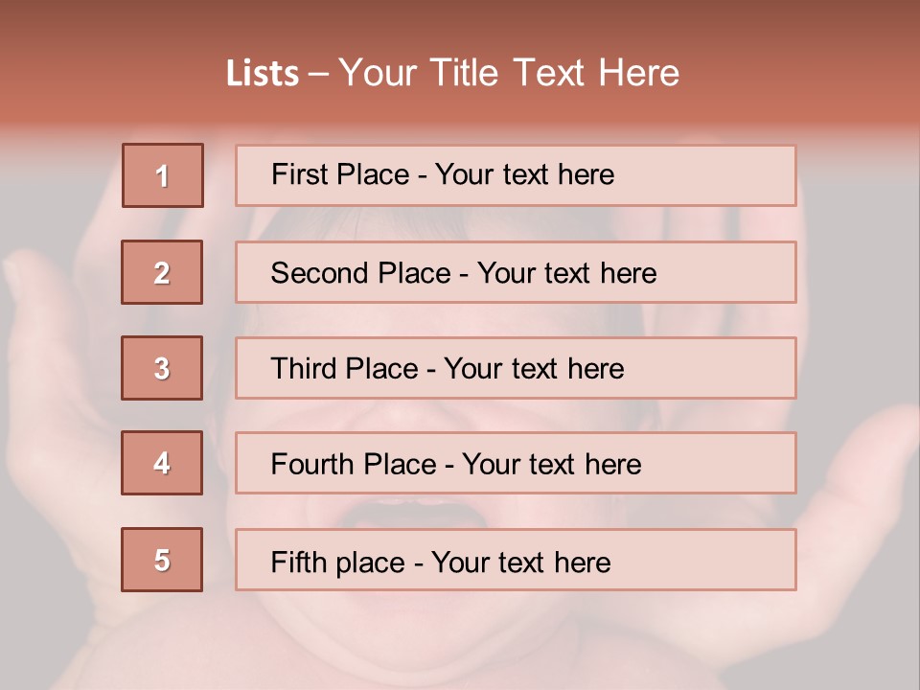
Task: Click 'Your Title Text Here' in header
Action: tap(509, 73)
